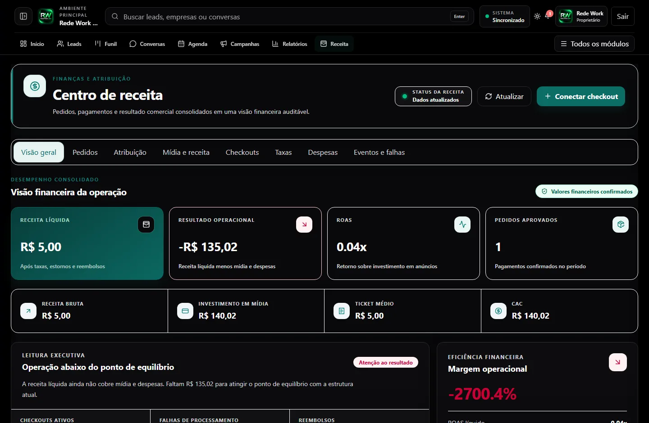The width and height of the screenshot is (649, 423).
Task: Switch to the Taxas tab
Action: (x=283, y=152)
